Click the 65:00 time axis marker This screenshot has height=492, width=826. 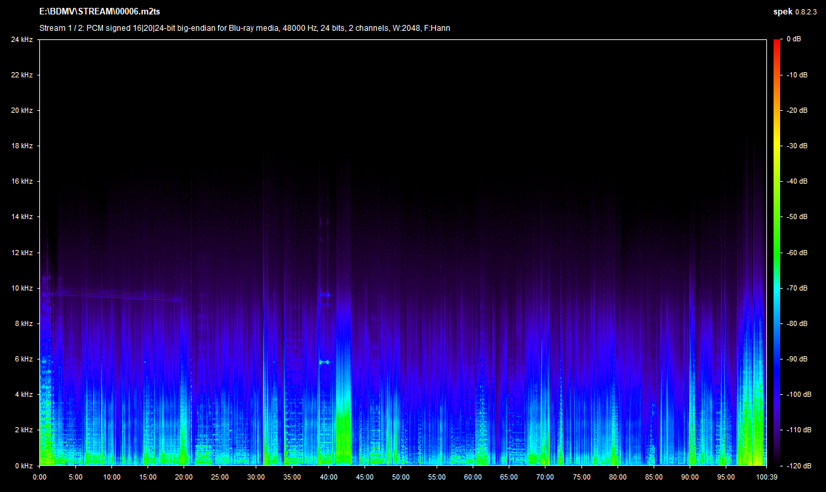[x=509, y=477]
